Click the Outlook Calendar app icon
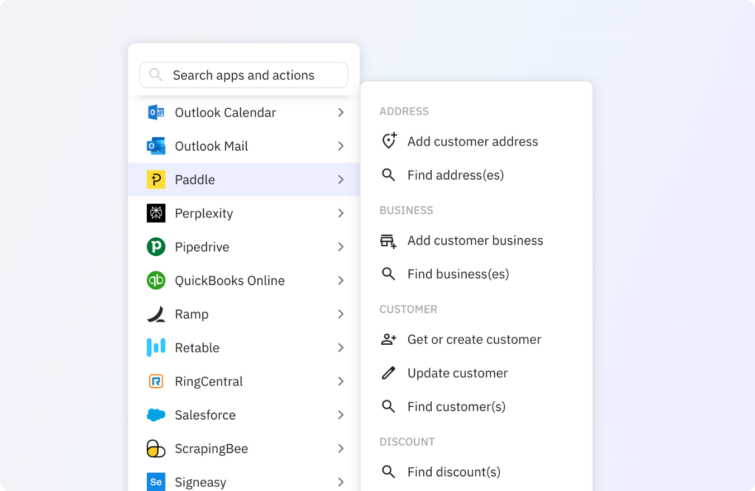 pos(156,113)
